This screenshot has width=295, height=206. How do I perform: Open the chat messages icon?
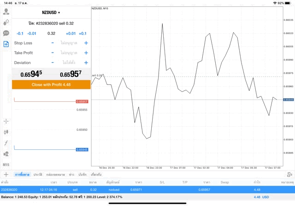coord(6,33)
